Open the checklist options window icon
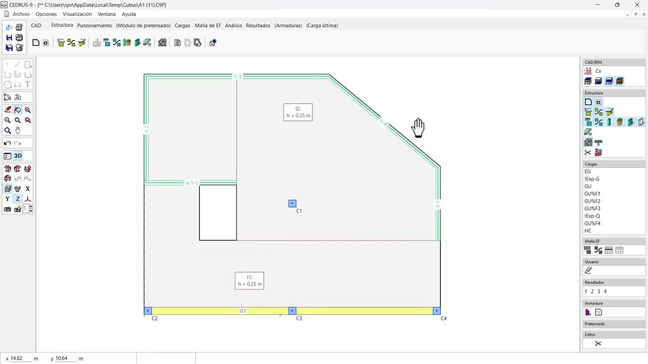This screenshot has width=648, height=364. (x=8, y=156)
